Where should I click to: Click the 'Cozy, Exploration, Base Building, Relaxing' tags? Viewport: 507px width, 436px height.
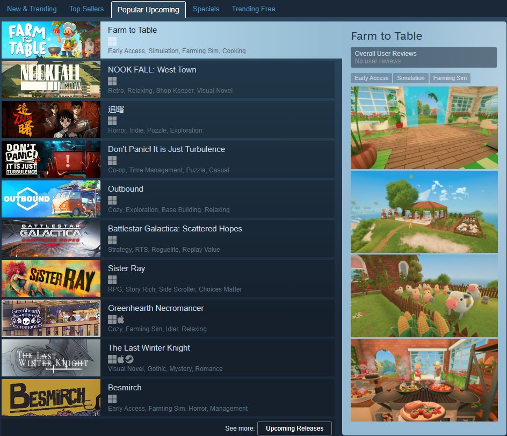coord(169,210)
